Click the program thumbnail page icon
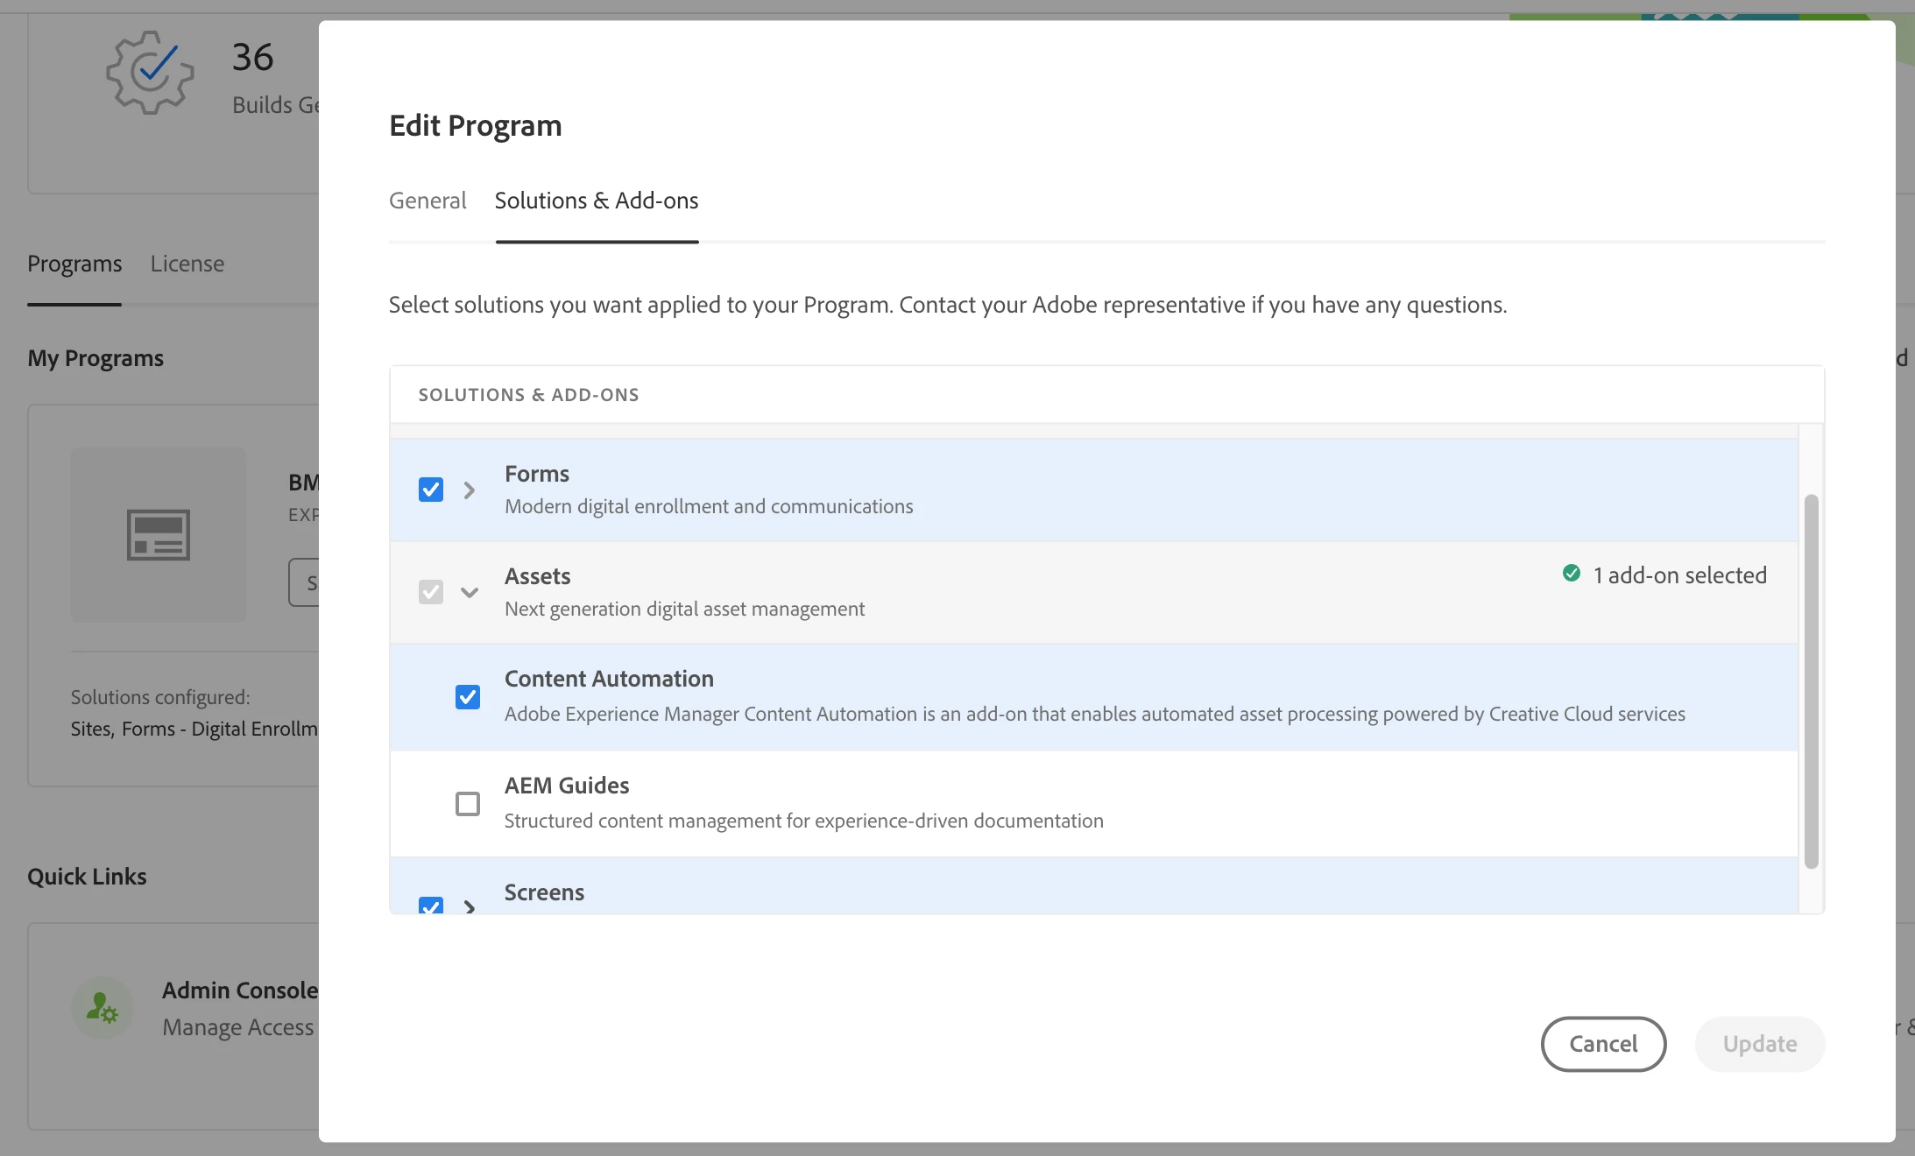This screenshot has height=1156, width=1915. [x=159, y=534]
